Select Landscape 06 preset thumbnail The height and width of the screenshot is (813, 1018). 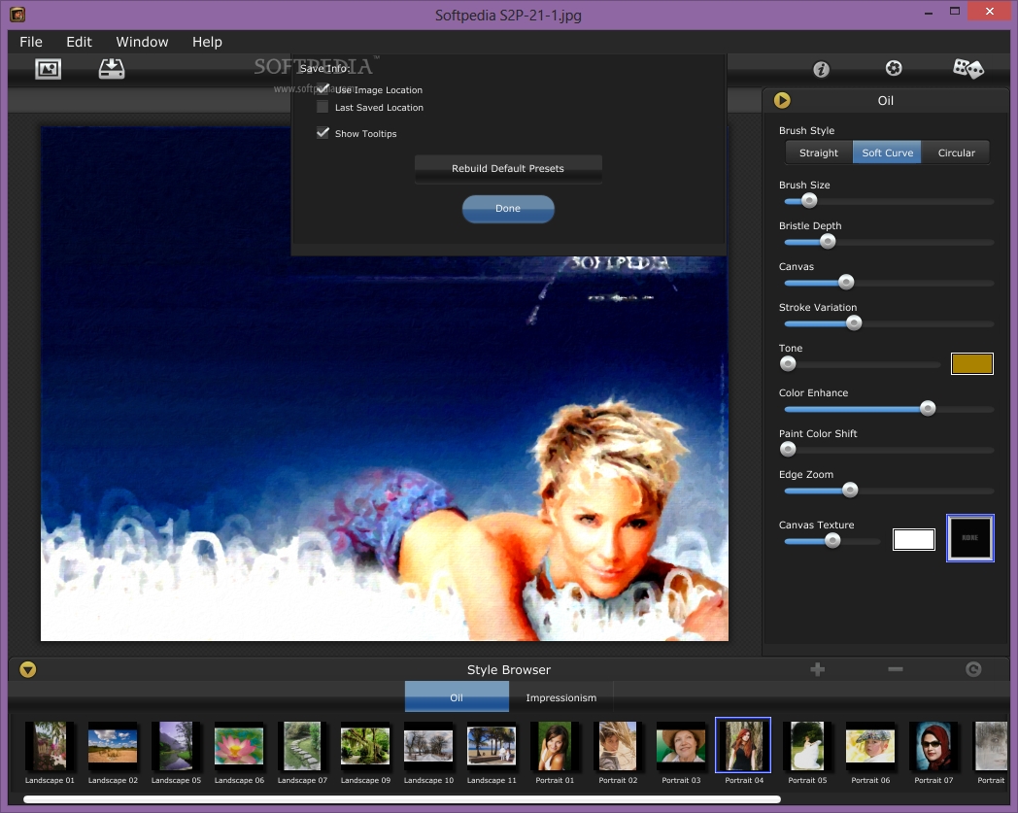pyautogui.click(x=239, y=746)
